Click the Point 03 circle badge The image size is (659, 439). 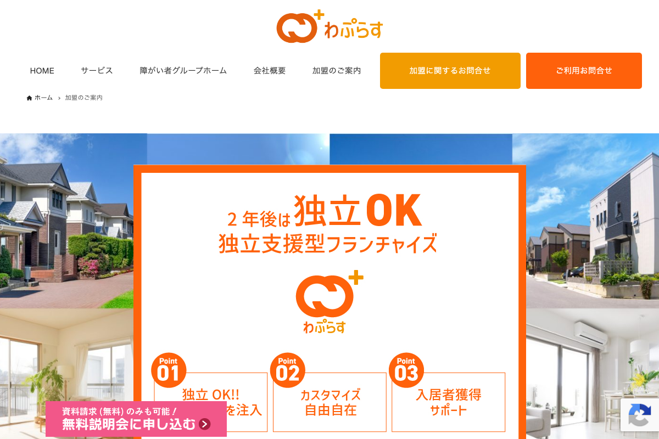pyautogui.click(x=406, y=370)
